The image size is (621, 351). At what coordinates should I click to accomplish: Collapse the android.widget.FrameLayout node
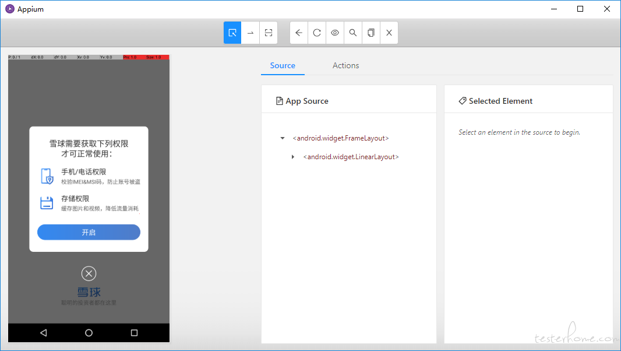pyautogui.click(x=283, y=139)
